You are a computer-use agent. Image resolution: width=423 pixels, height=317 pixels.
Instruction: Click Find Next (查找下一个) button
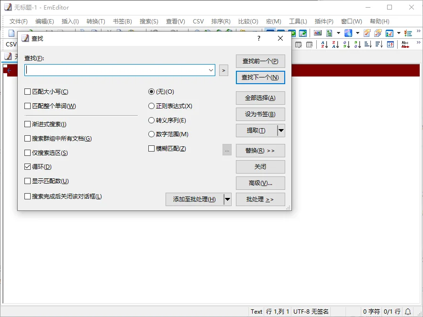[260, 77]
